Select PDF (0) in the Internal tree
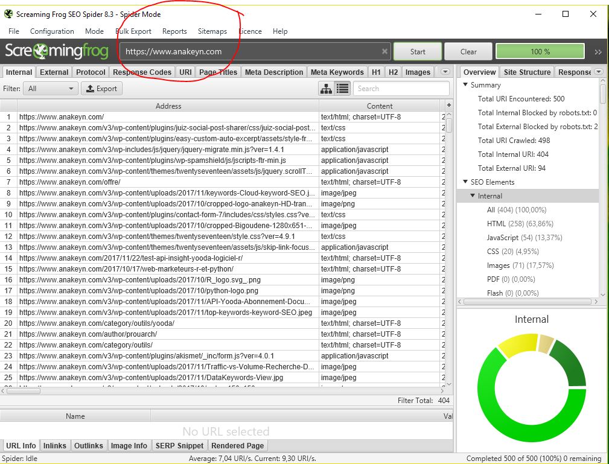 (511, 279)
